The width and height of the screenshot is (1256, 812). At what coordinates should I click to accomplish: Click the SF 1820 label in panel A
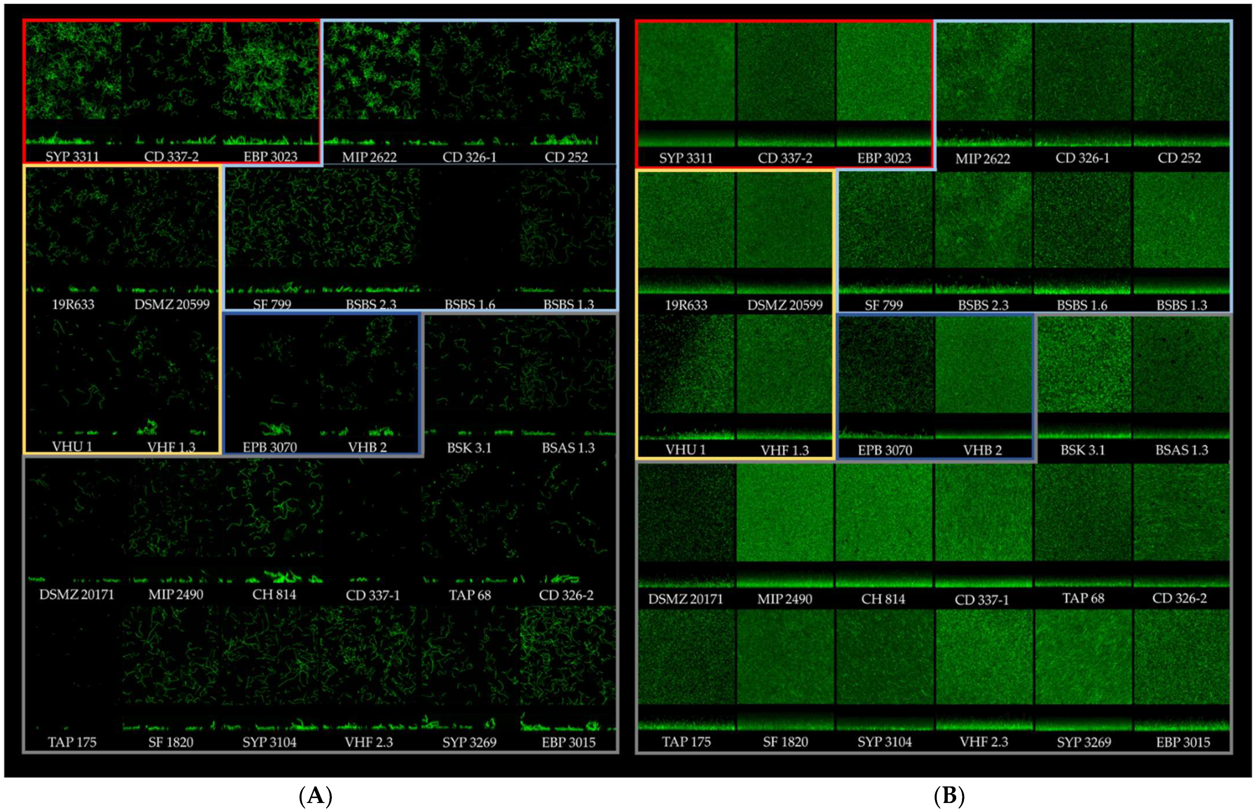coord(171,742)
